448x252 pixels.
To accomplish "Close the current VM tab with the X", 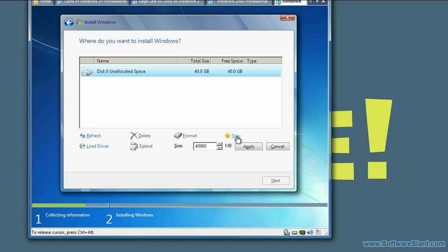I will click(323, 2).
